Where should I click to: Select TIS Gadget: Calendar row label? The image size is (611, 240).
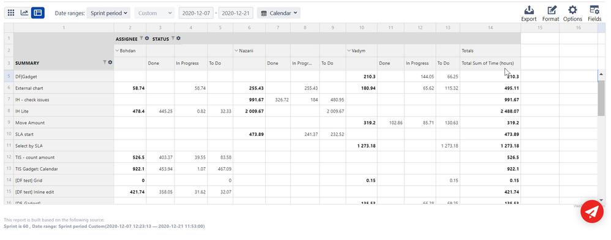coord(36,169)
